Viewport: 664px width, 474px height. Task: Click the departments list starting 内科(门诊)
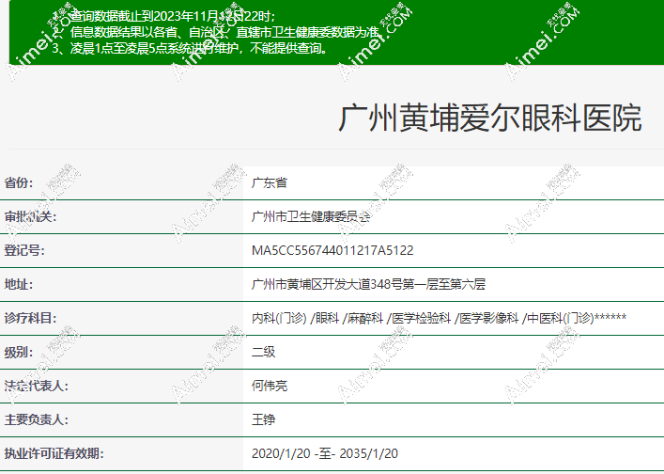point(440,318)
